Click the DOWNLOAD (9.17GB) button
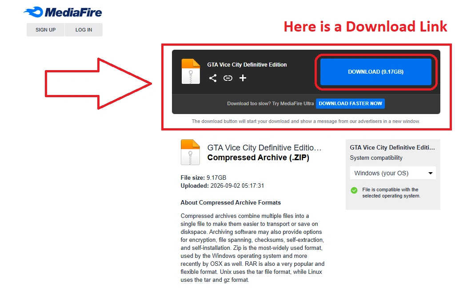 point(375,72)
